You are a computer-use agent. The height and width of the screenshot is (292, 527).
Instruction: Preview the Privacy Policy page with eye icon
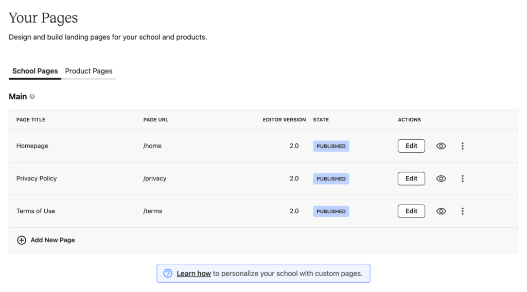441,178
